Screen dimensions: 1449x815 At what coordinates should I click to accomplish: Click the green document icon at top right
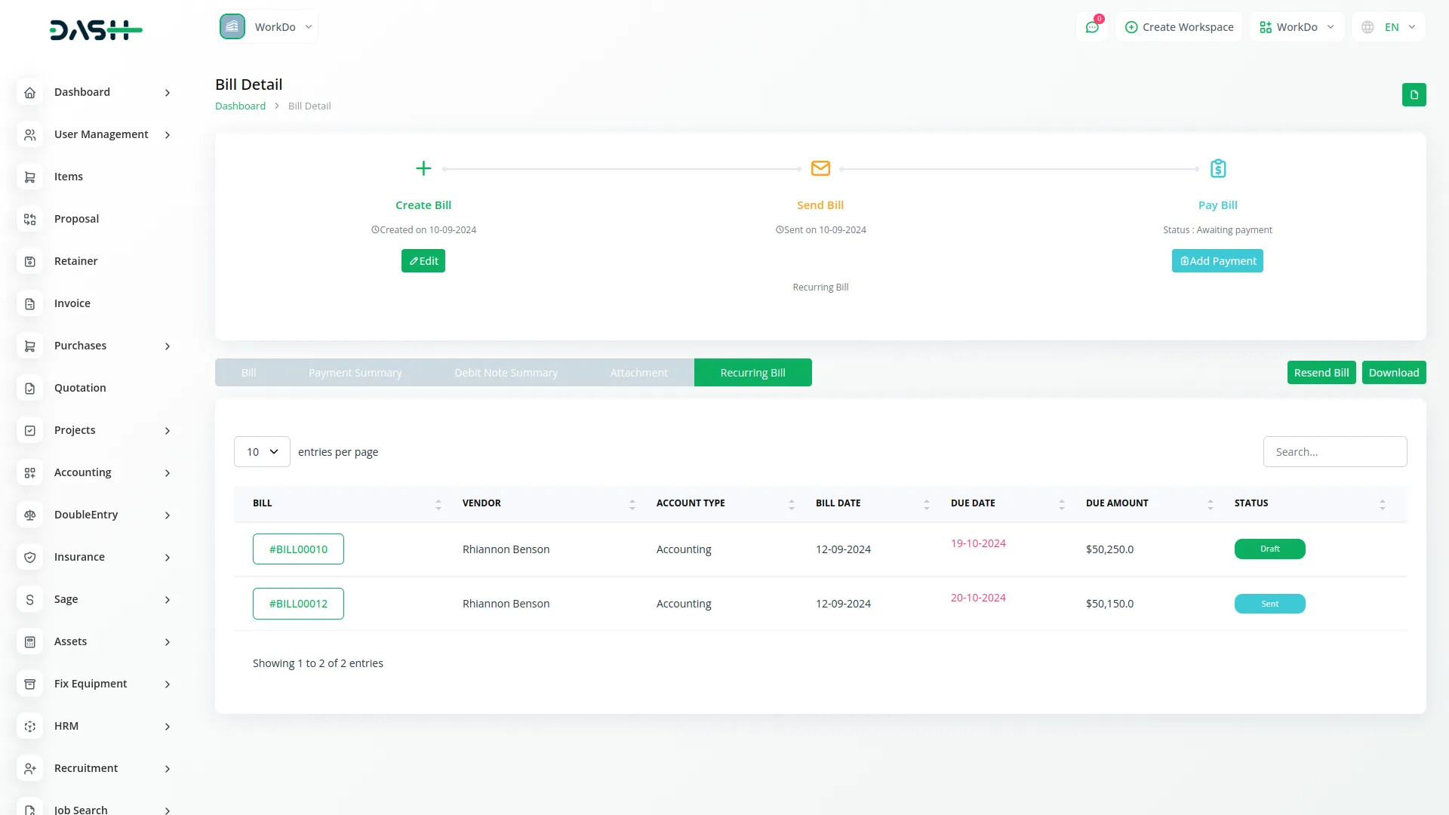1414,95
